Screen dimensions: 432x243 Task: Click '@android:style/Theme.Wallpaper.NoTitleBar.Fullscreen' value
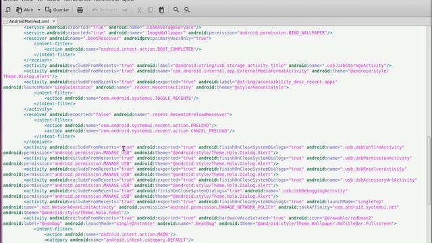tap(325, 223)
